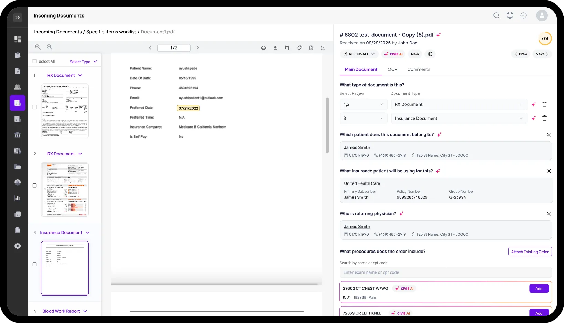This screenshot has height=323, width=564.
Task: Tick checkbox for page 3 Insurance Document
Action: coord(34,264)
